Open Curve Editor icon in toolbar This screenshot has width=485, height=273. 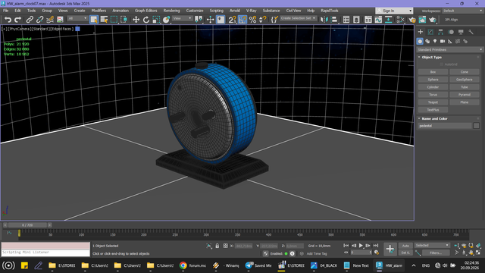coord(378,20)
